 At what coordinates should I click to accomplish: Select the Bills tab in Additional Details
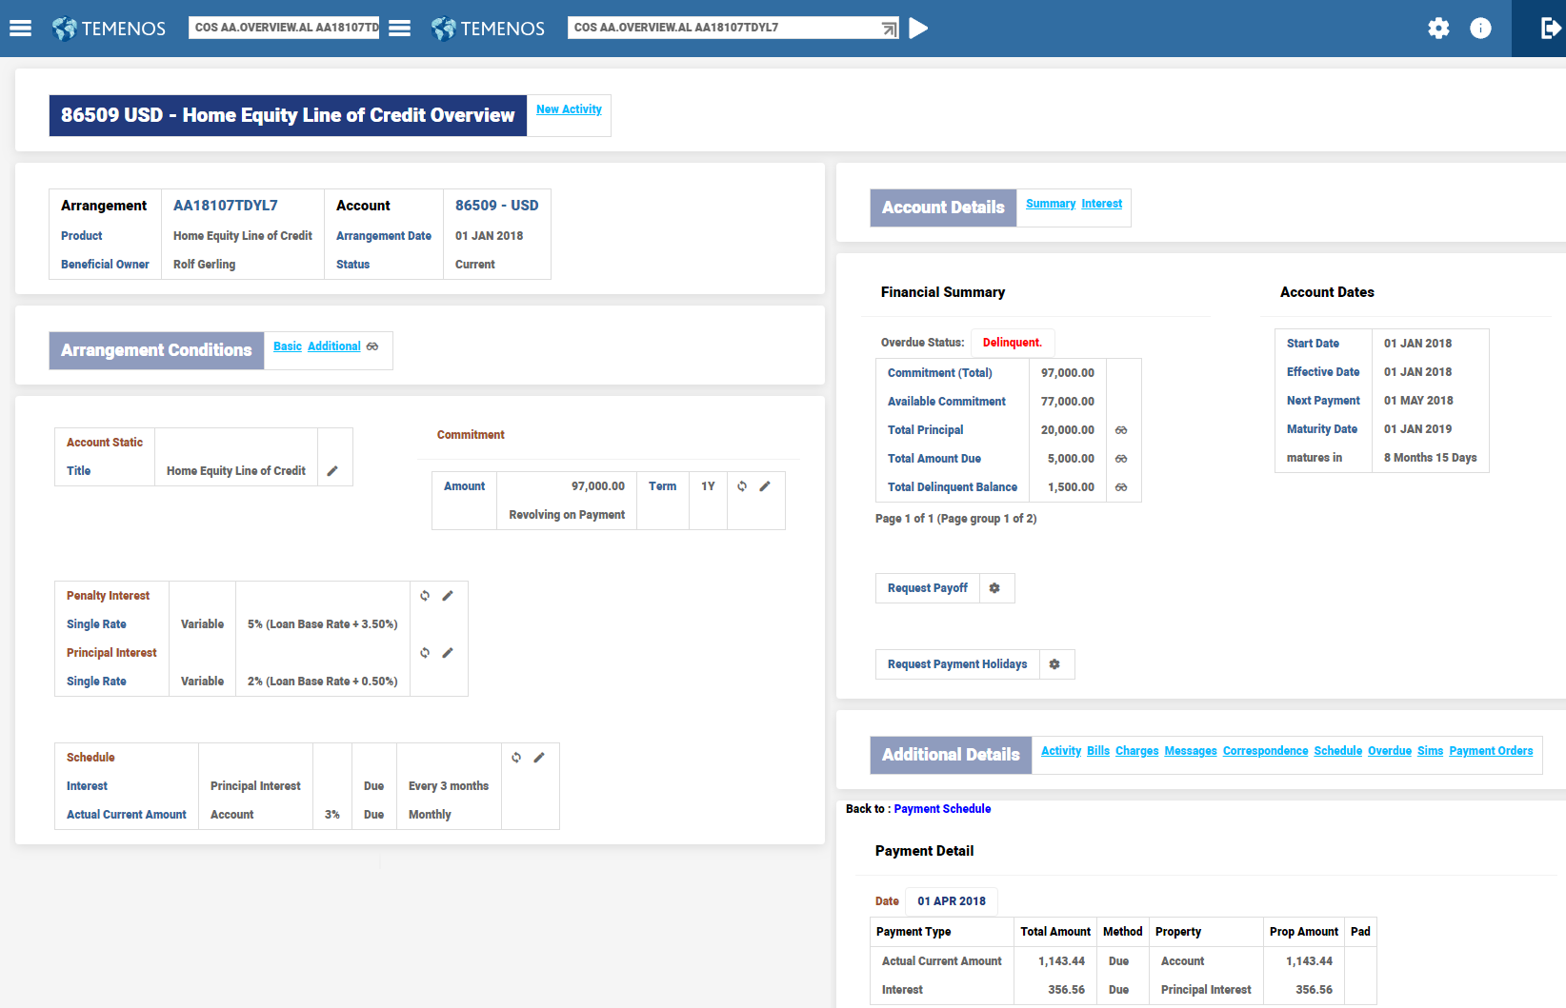(1097, 751)
